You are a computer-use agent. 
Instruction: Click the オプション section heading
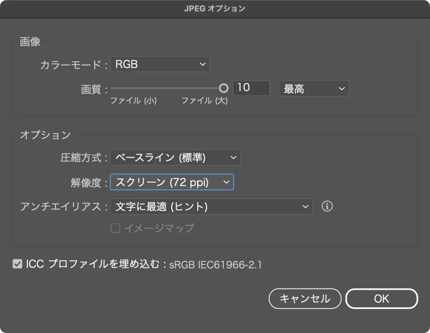pos(45,135)
